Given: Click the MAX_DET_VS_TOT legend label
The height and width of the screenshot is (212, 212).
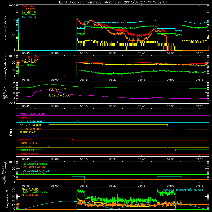Looking at the screenshot, I should 33,195.
